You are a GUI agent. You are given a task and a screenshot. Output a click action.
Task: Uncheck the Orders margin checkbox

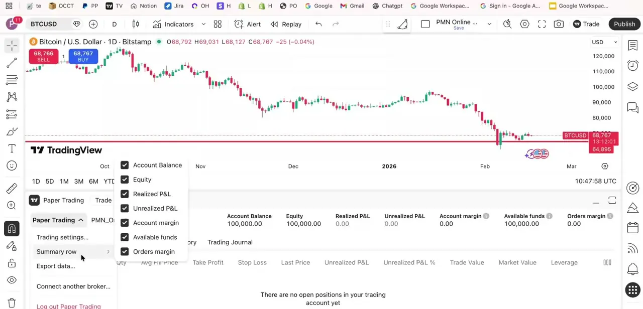pos(125,252)
